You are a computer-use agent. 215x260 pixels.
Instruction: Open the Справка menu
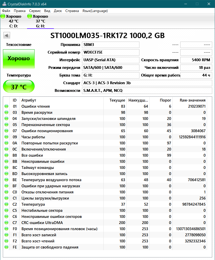72,11
